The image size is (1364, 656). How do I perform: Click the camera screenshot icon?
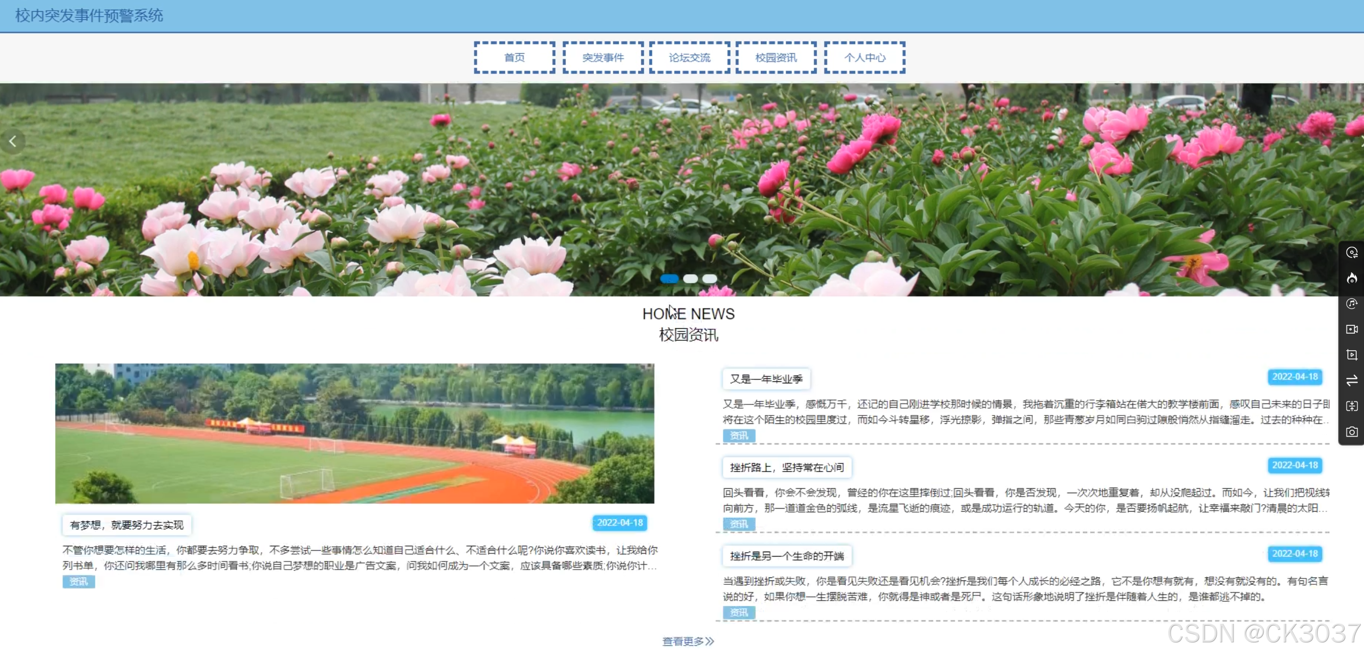[1351, 431]
